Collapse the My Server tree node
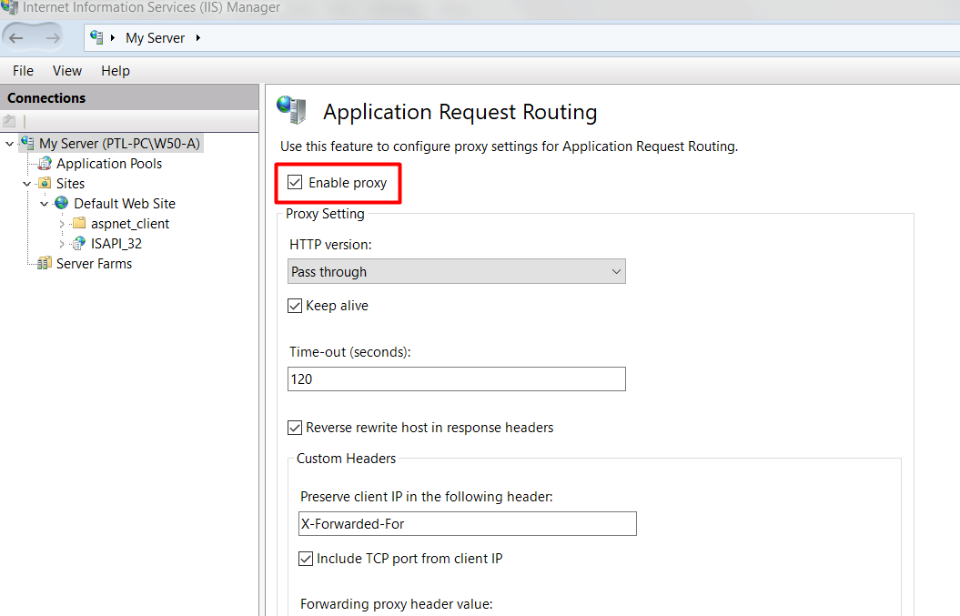 (x=9, y=144)
